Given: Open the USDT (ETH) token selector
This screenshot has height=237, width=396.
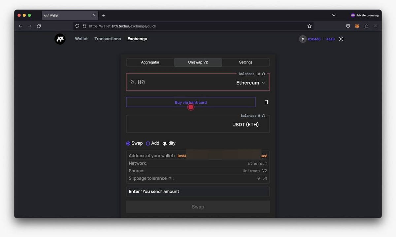Looking at the screenshot, I should (x=245, y=125).
